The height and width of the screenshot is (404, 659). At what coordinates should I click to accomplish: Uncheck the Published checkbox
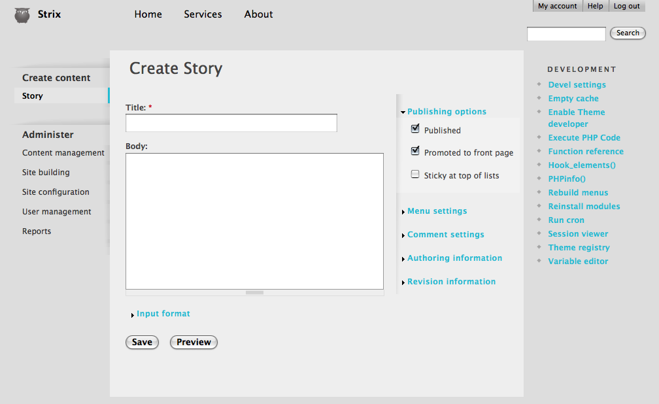coord(415,129)
